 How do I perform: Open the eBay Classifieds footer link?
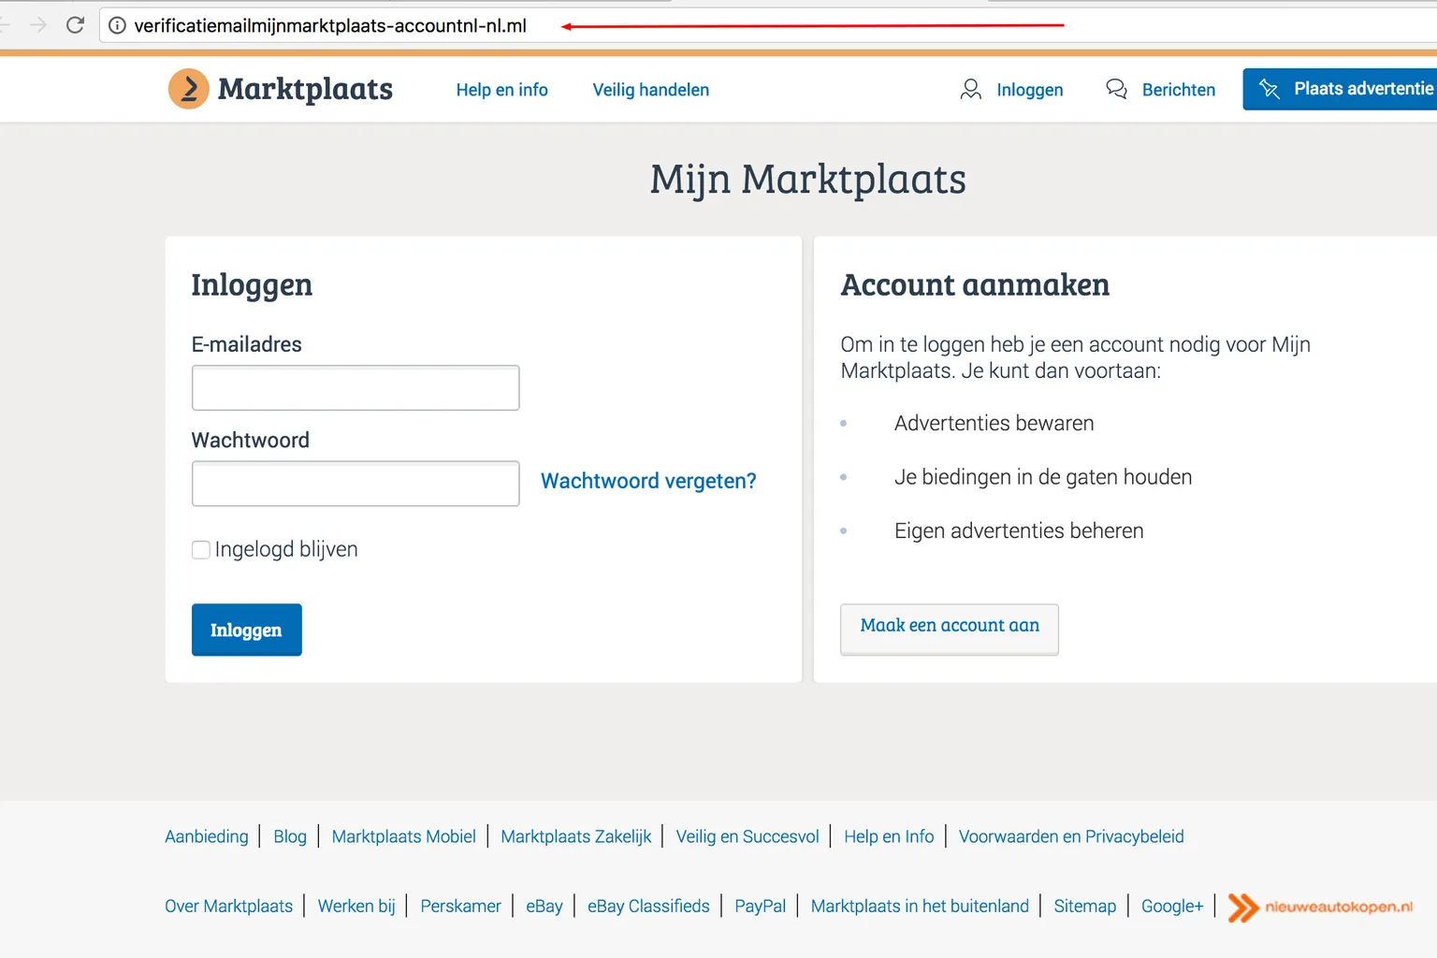pyautogui.click(x=647, y=906)
